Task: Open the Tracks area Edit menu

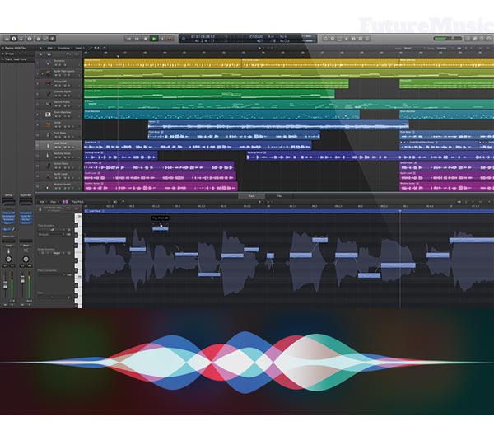Action: pos(50,48)
